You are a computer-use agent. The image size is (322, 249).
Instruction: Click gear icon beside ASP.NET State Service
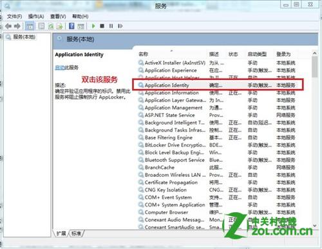click(x=141, y=115)
